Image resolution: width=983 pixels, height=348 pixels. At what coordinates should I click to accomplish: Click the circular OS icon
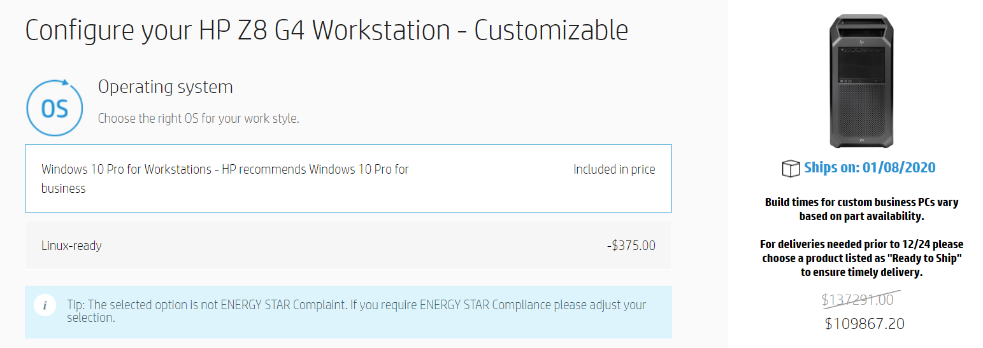(55, 108)
